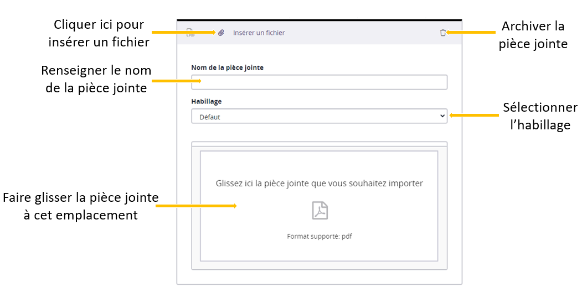Click the "Glissez ici la pièce jointe" drop area text

(319, 183)
